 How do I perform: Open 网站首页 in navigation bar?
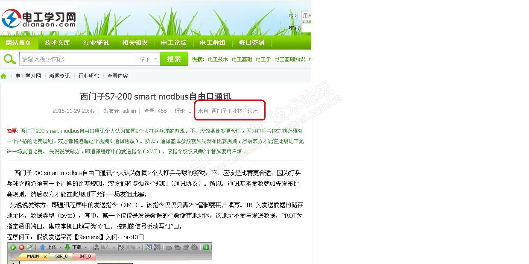(x=18, y=43)
